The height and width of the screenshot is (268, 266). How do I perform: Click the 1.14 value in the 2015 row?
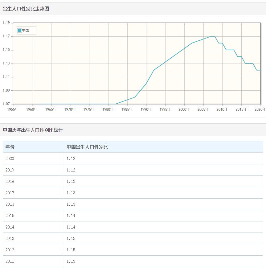tap(71, 216)
